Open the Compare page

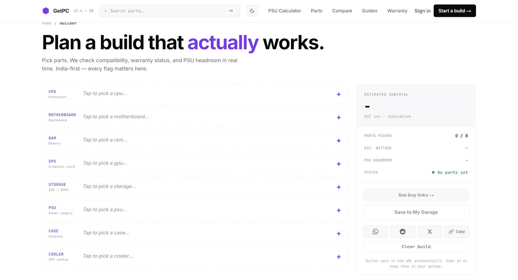[342, 11]
